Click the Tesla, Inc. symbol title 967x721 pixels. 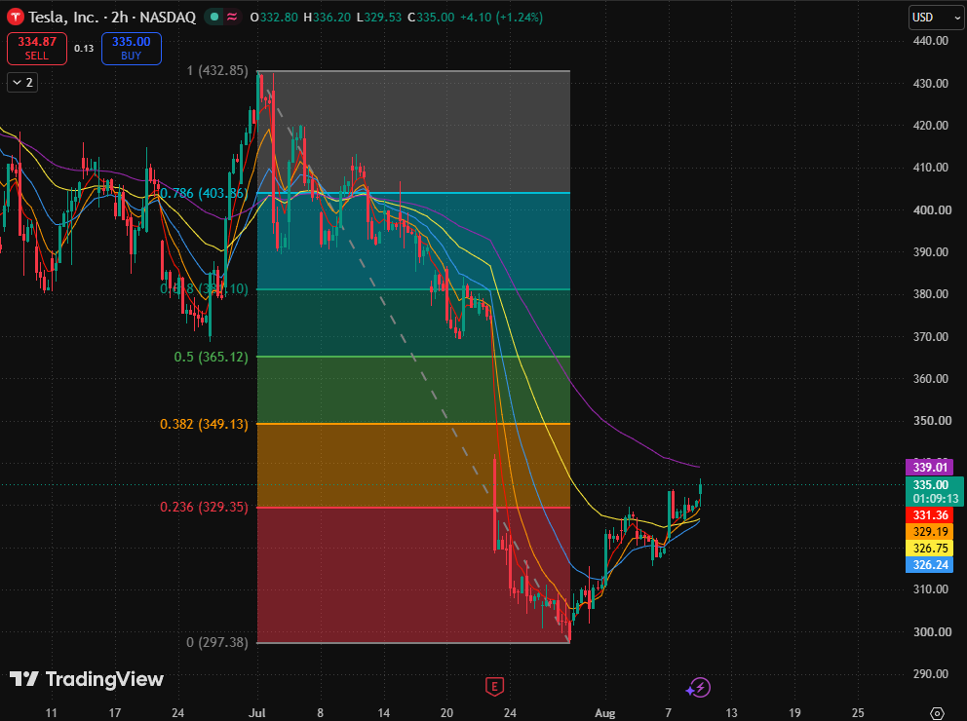(63, 18)
